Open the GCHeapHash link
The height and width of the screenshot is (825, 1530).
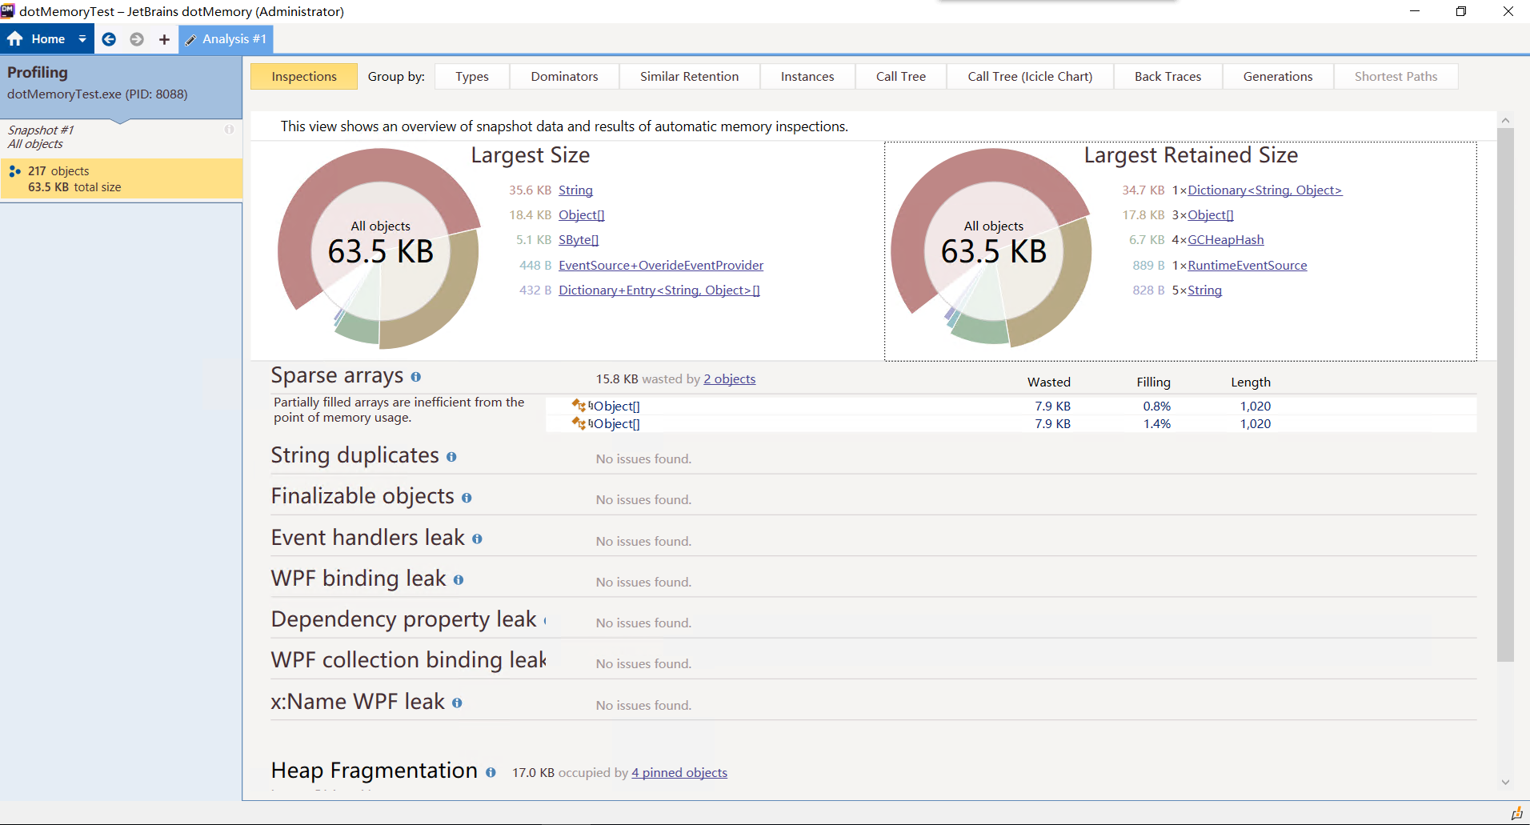coord(1226,240)
